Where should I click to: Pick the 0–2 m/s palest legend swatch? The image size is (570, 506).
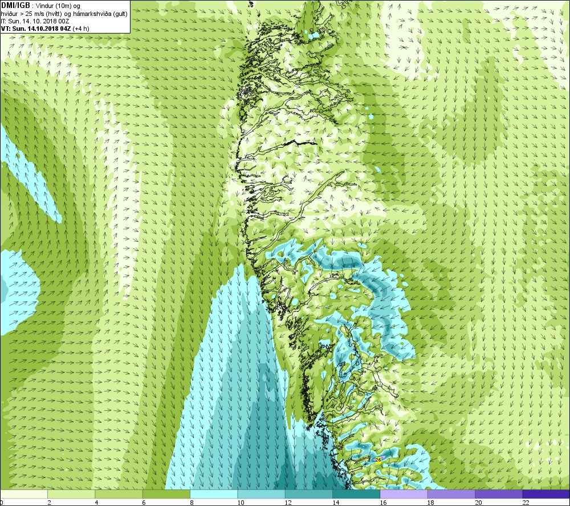coord(23,494)
